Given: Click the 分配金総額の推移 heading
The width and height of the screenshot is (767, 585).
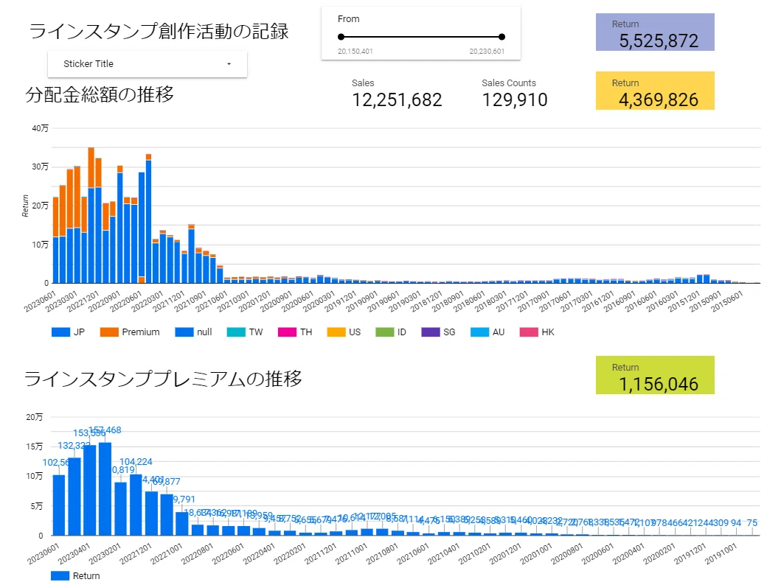Looking at the screenshot, I should tap(100, 94).
